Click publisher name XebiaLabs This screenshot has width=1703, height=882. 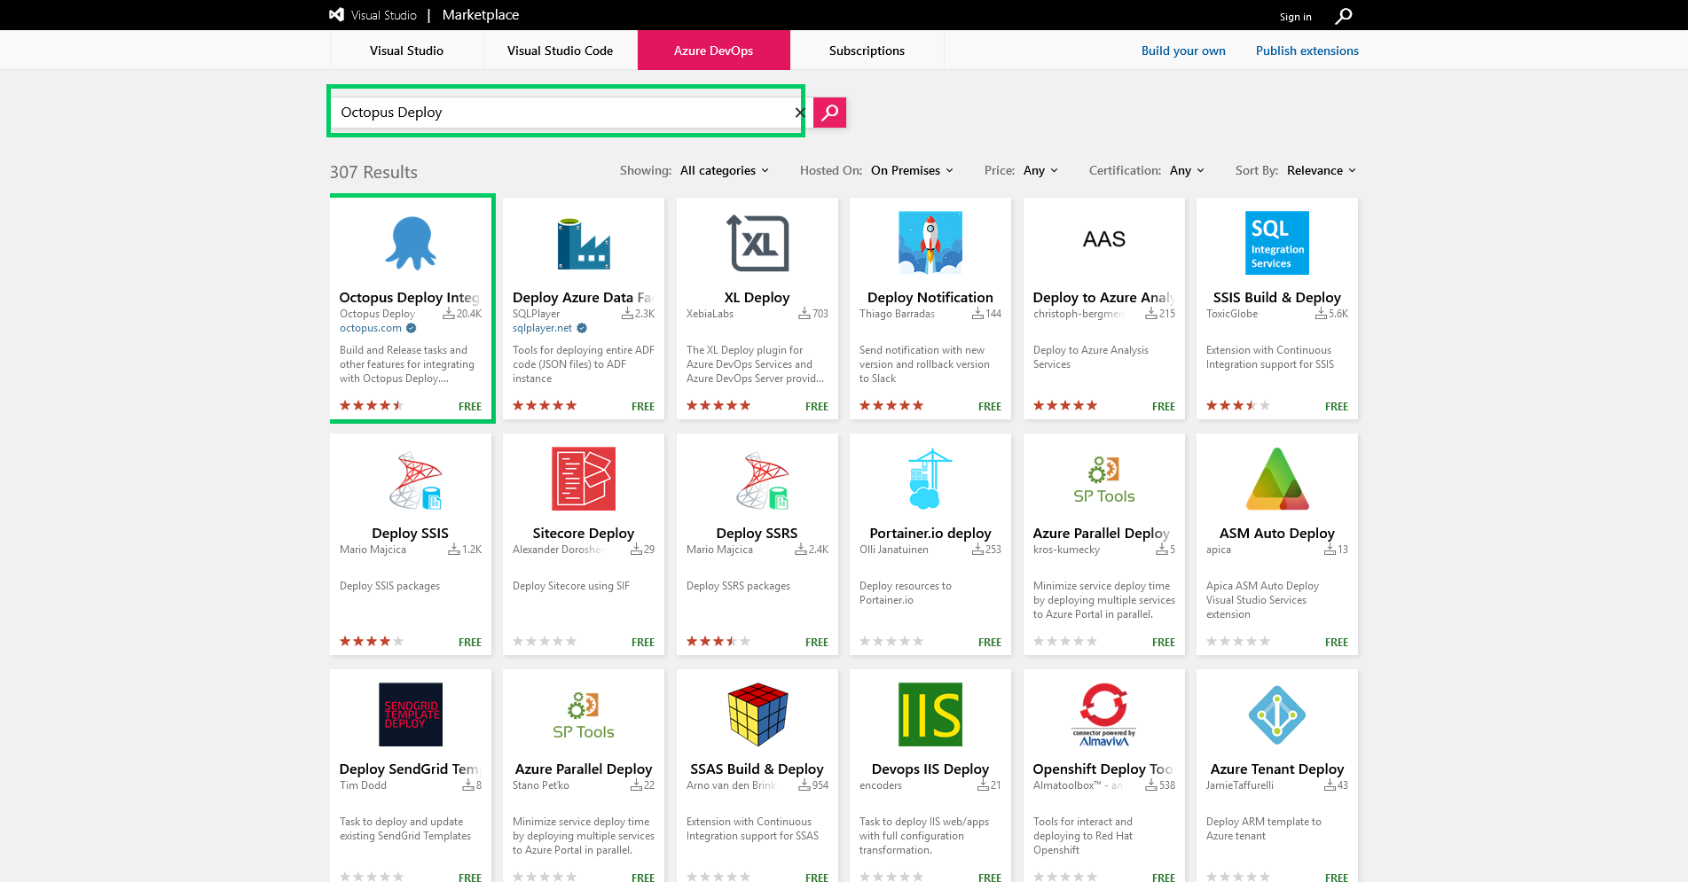[x=710, y=314]
